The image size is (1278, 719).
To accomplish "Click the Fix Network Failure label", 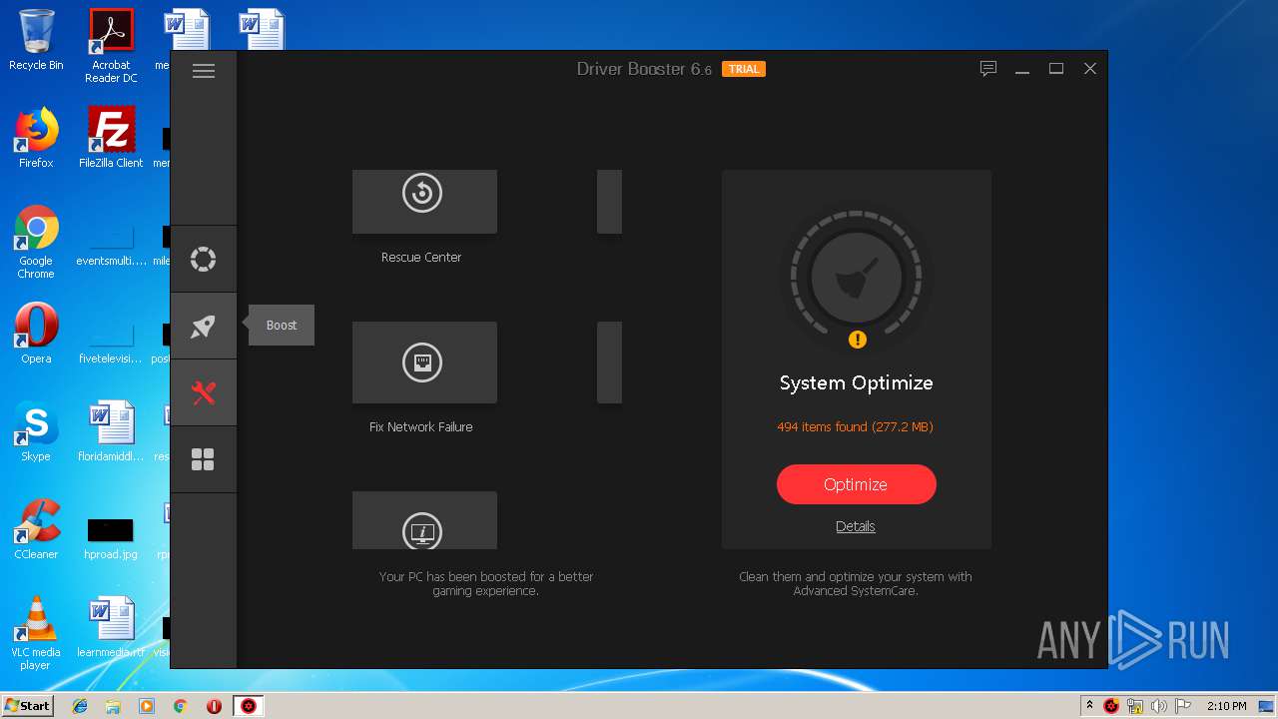I will pos(421,426).
